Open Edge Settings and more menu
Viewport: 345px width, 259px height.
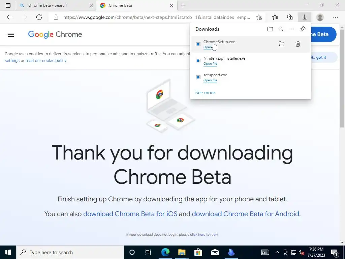click(335, 17)
